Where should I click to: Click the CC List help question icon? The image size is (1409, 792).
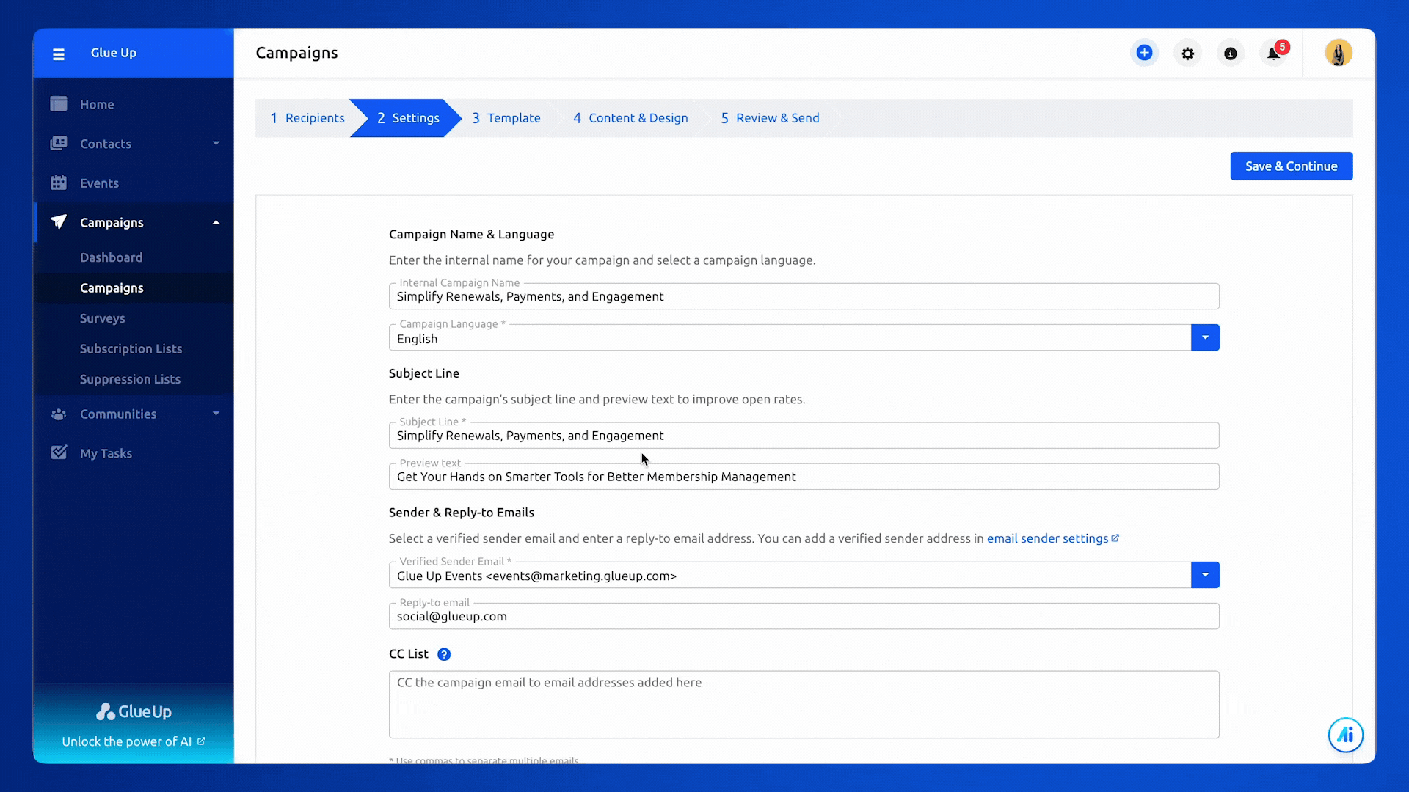444,654
